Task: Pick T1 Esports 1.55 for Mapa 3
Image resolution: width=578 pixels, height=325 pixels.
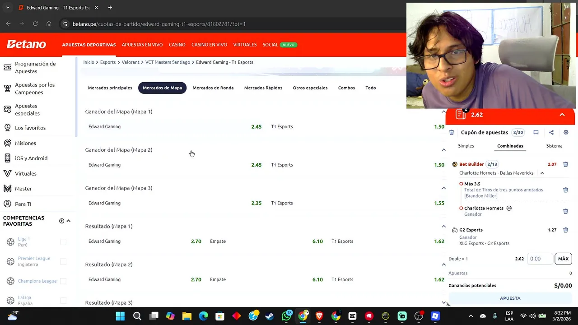Action: 358,203
